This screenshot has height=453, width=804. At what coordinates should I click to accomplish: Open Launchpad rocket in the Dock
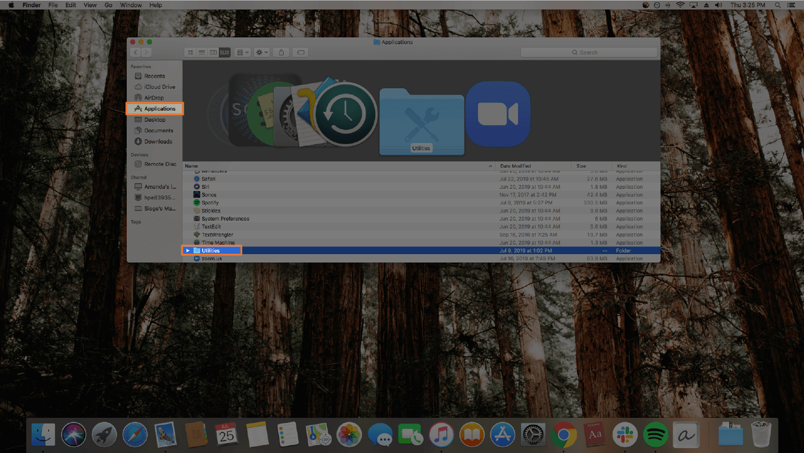(104, 434)
